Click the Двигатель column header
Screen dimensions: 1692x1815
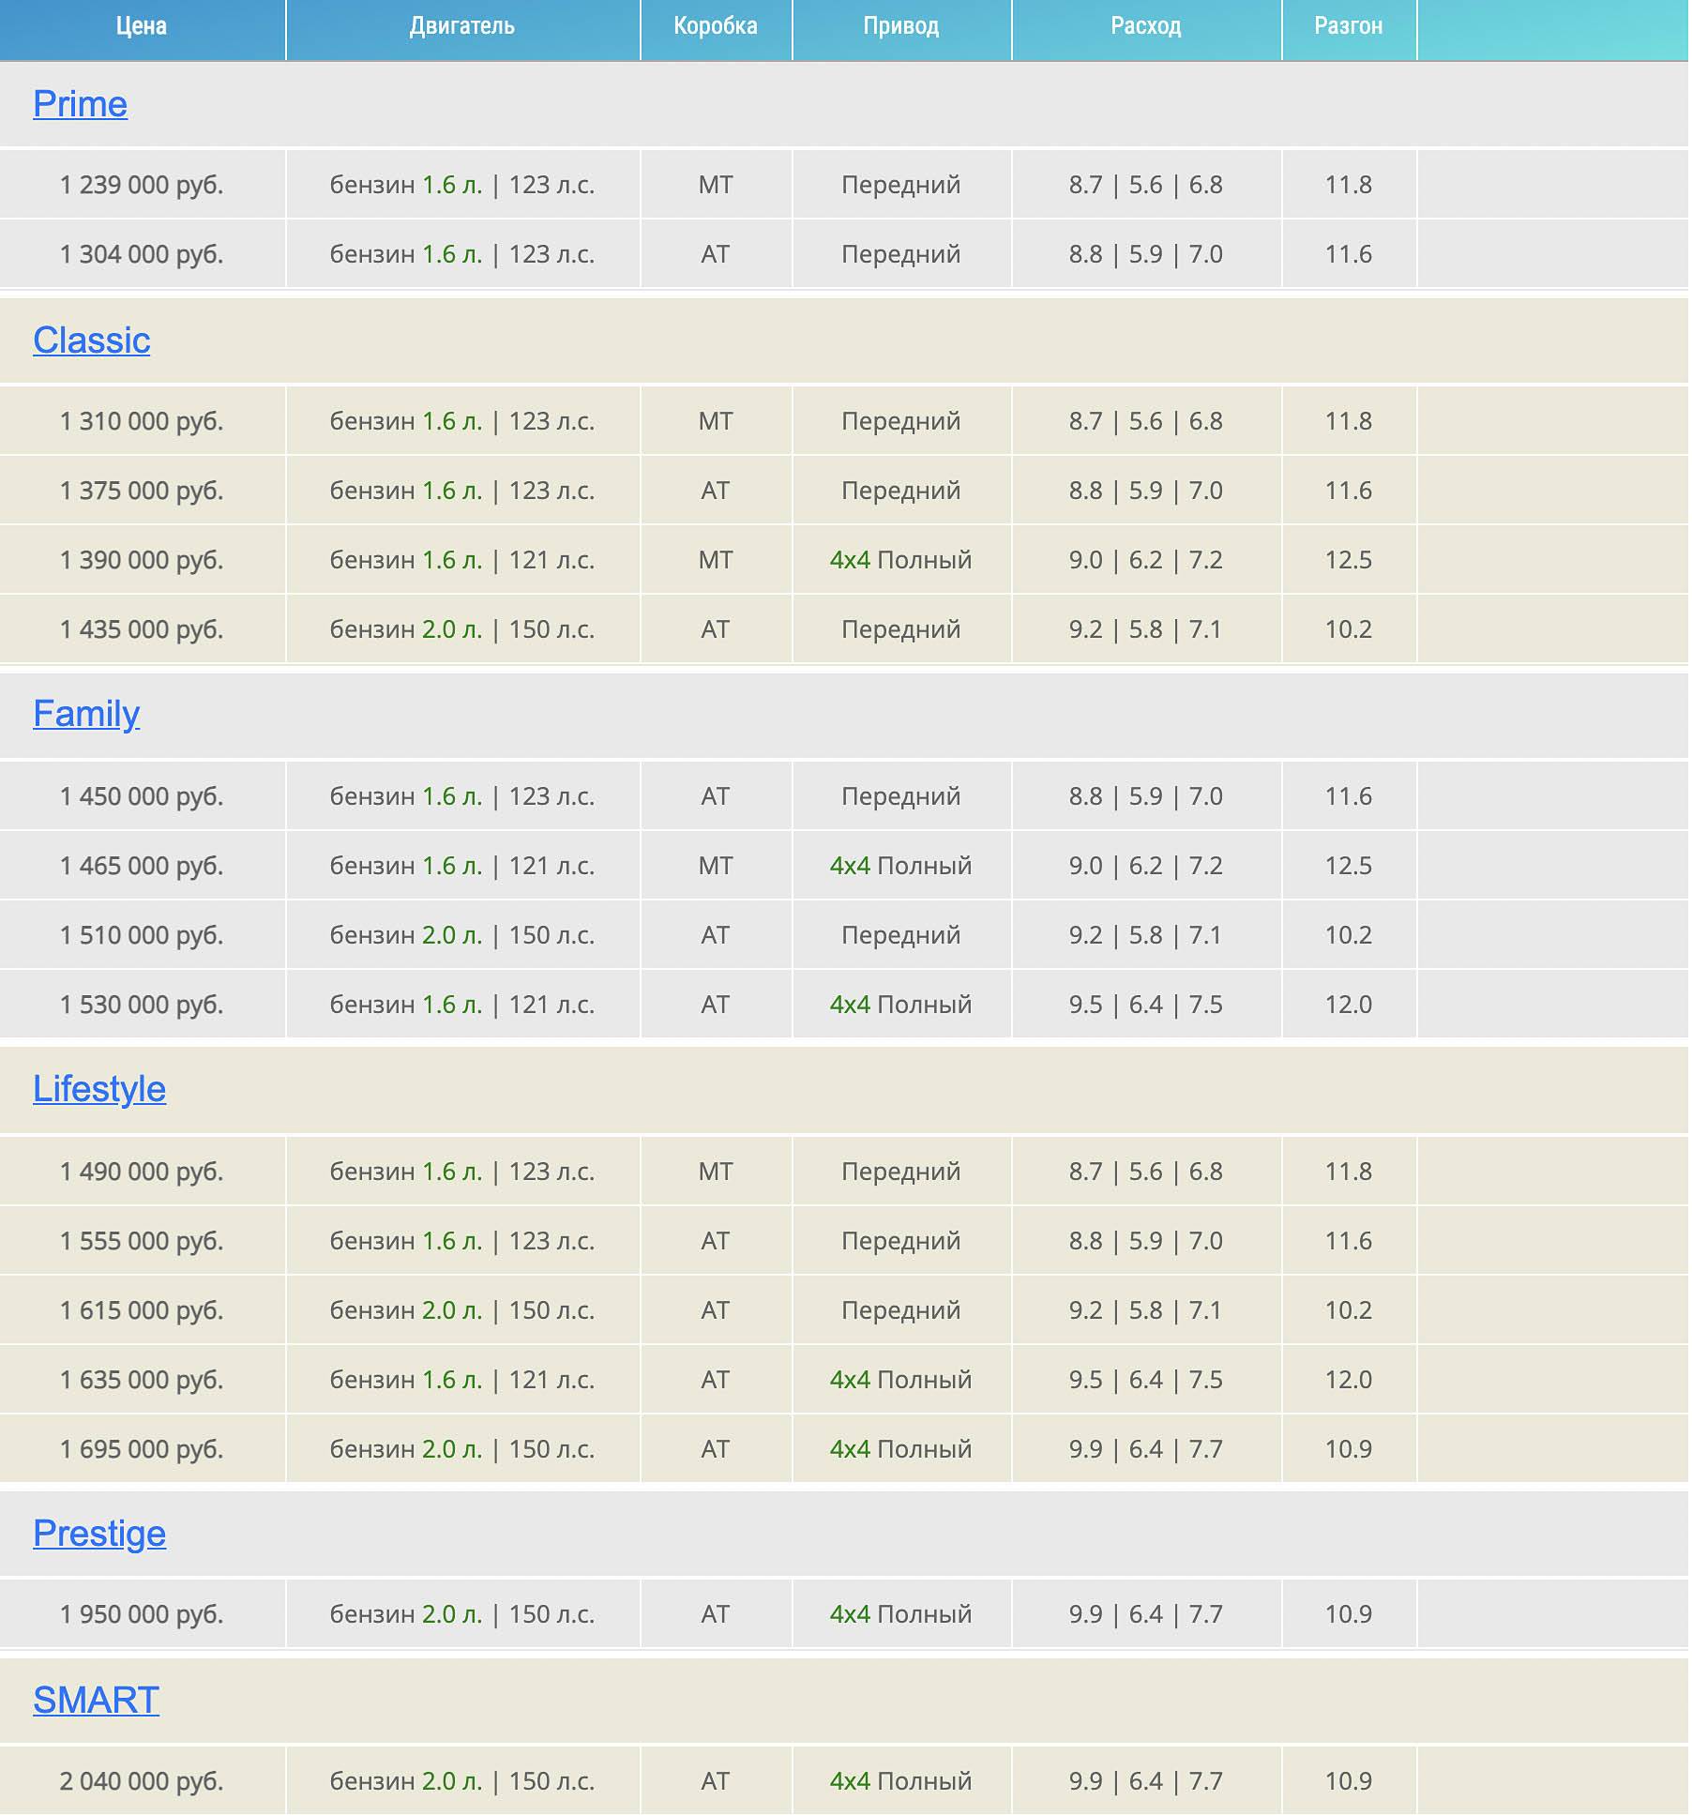point(462,26)
